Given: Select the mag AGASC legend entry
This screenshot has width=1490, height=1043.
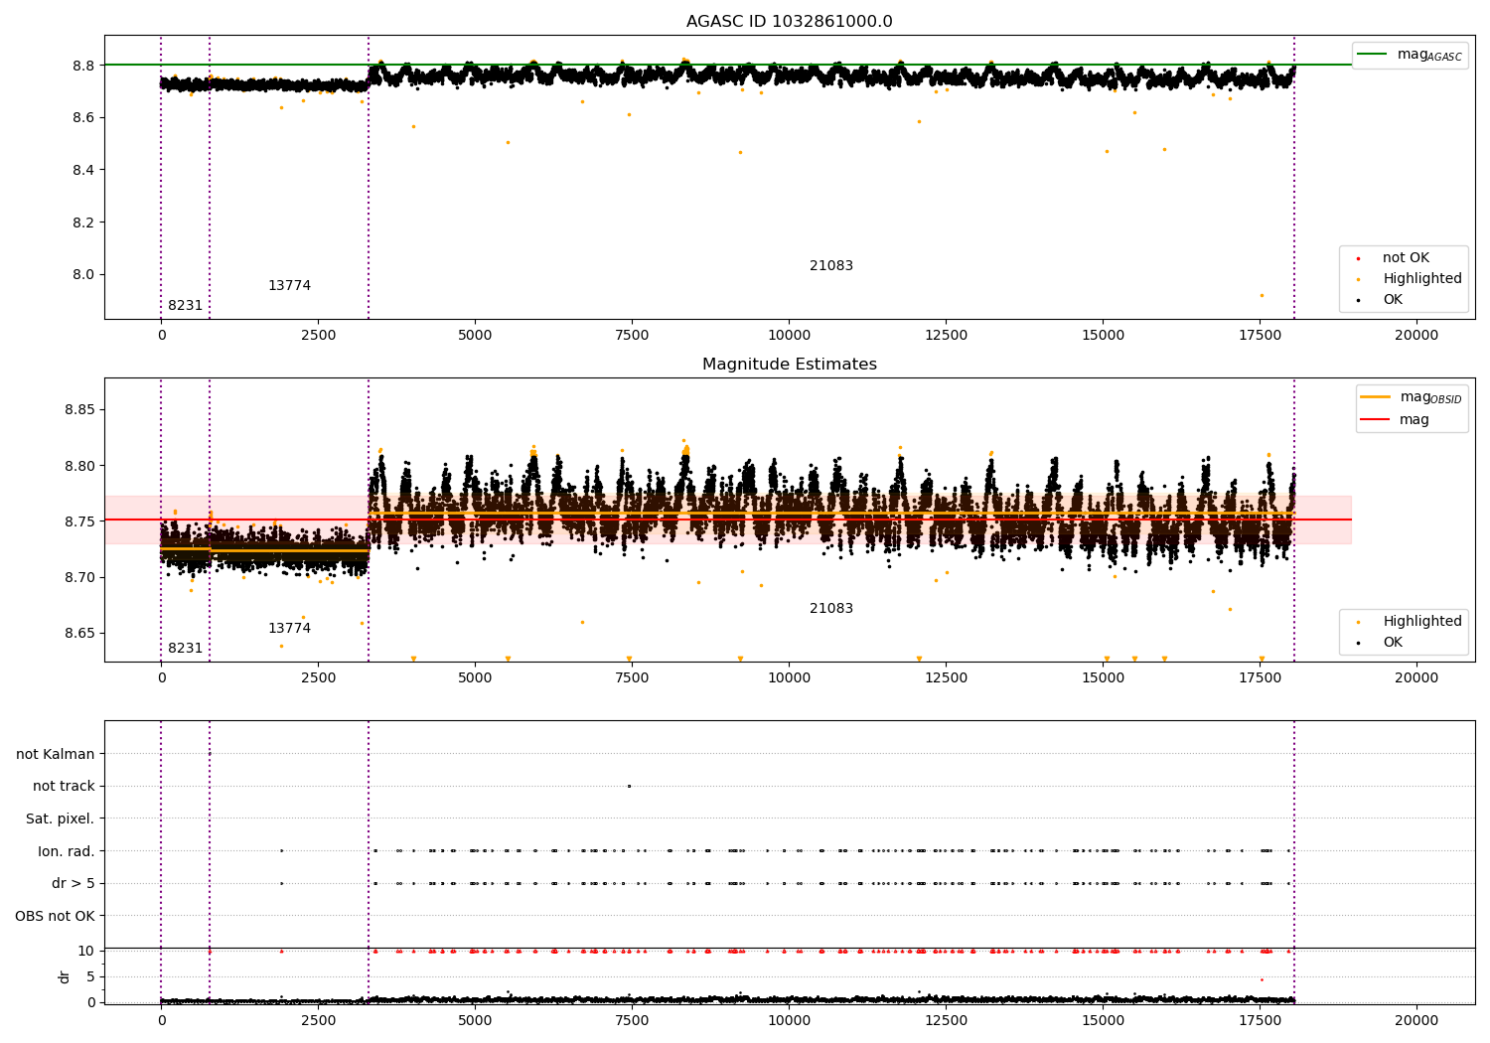Looking at the screenshot, I should (x=1410, y=55).
